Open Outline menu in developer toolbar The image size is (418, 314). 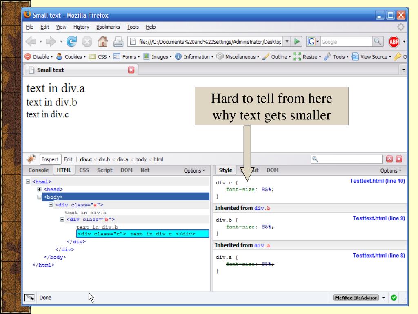(276, 56)
